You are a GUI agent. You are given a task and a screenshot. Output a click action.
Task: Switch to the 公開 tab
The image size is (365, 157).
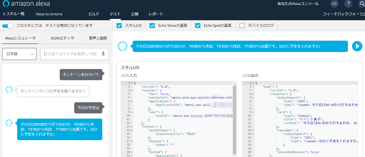(135, 14)
